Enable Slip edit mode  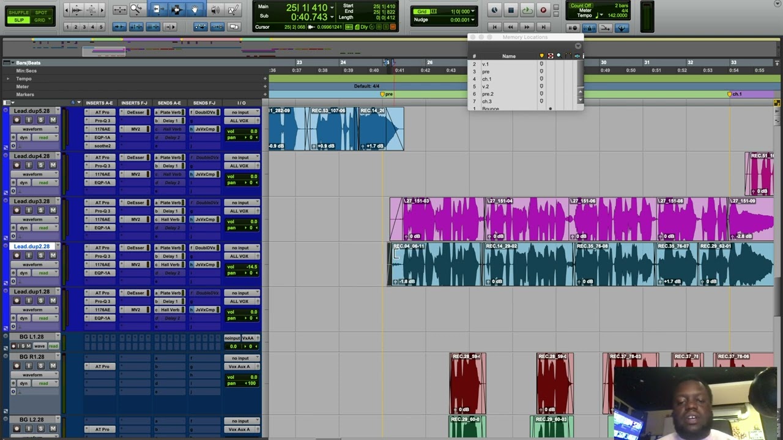(x=19, y=20)
